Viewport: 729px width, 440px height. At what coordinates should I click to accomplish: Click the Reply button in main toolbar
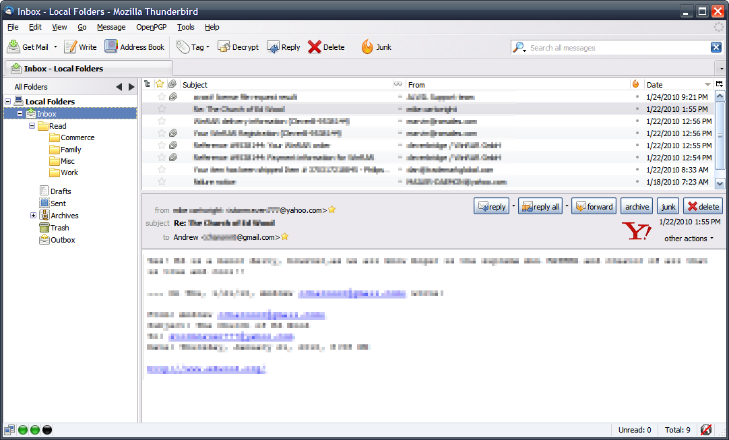[x=284, y=47]
